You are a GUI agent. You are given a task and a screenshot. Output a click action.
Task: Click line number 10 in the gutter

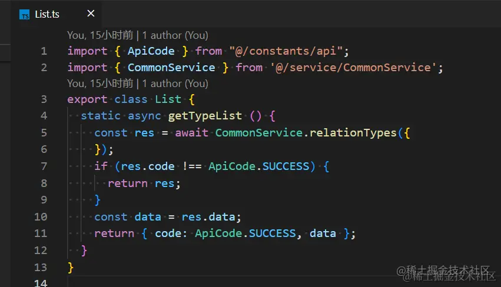[x=41, y=217]
